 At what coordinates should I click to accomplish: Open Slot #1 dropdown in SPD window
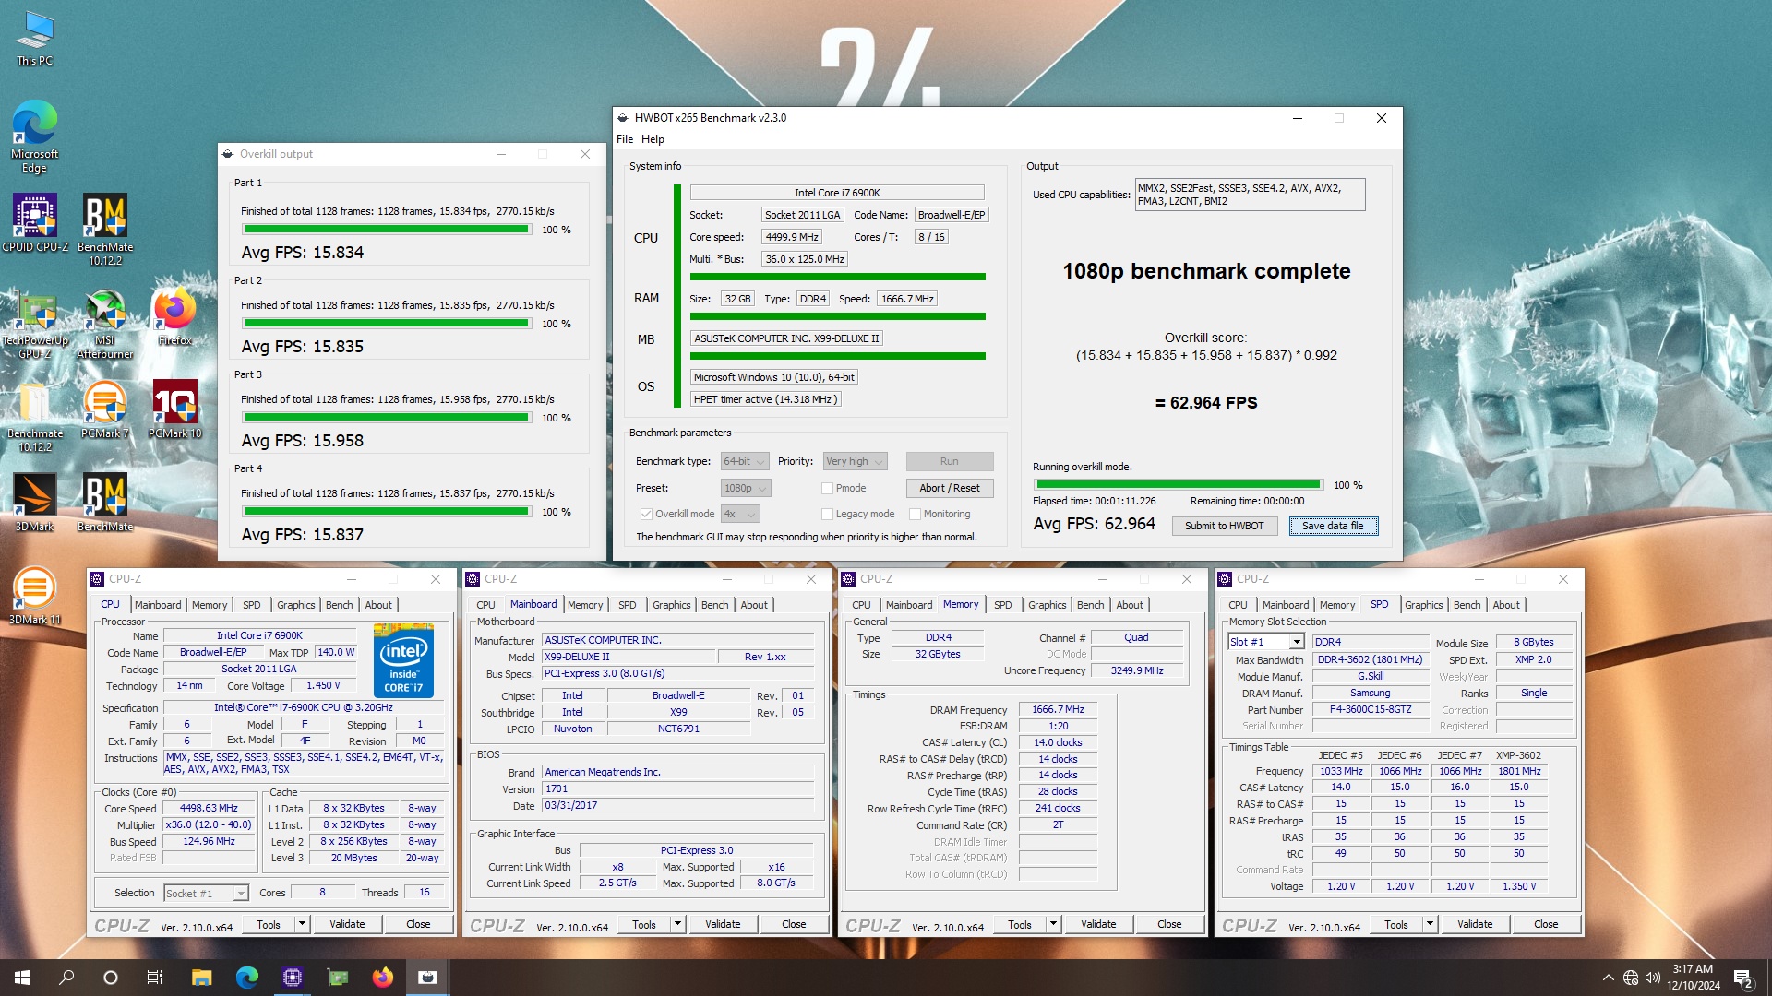1265,642
